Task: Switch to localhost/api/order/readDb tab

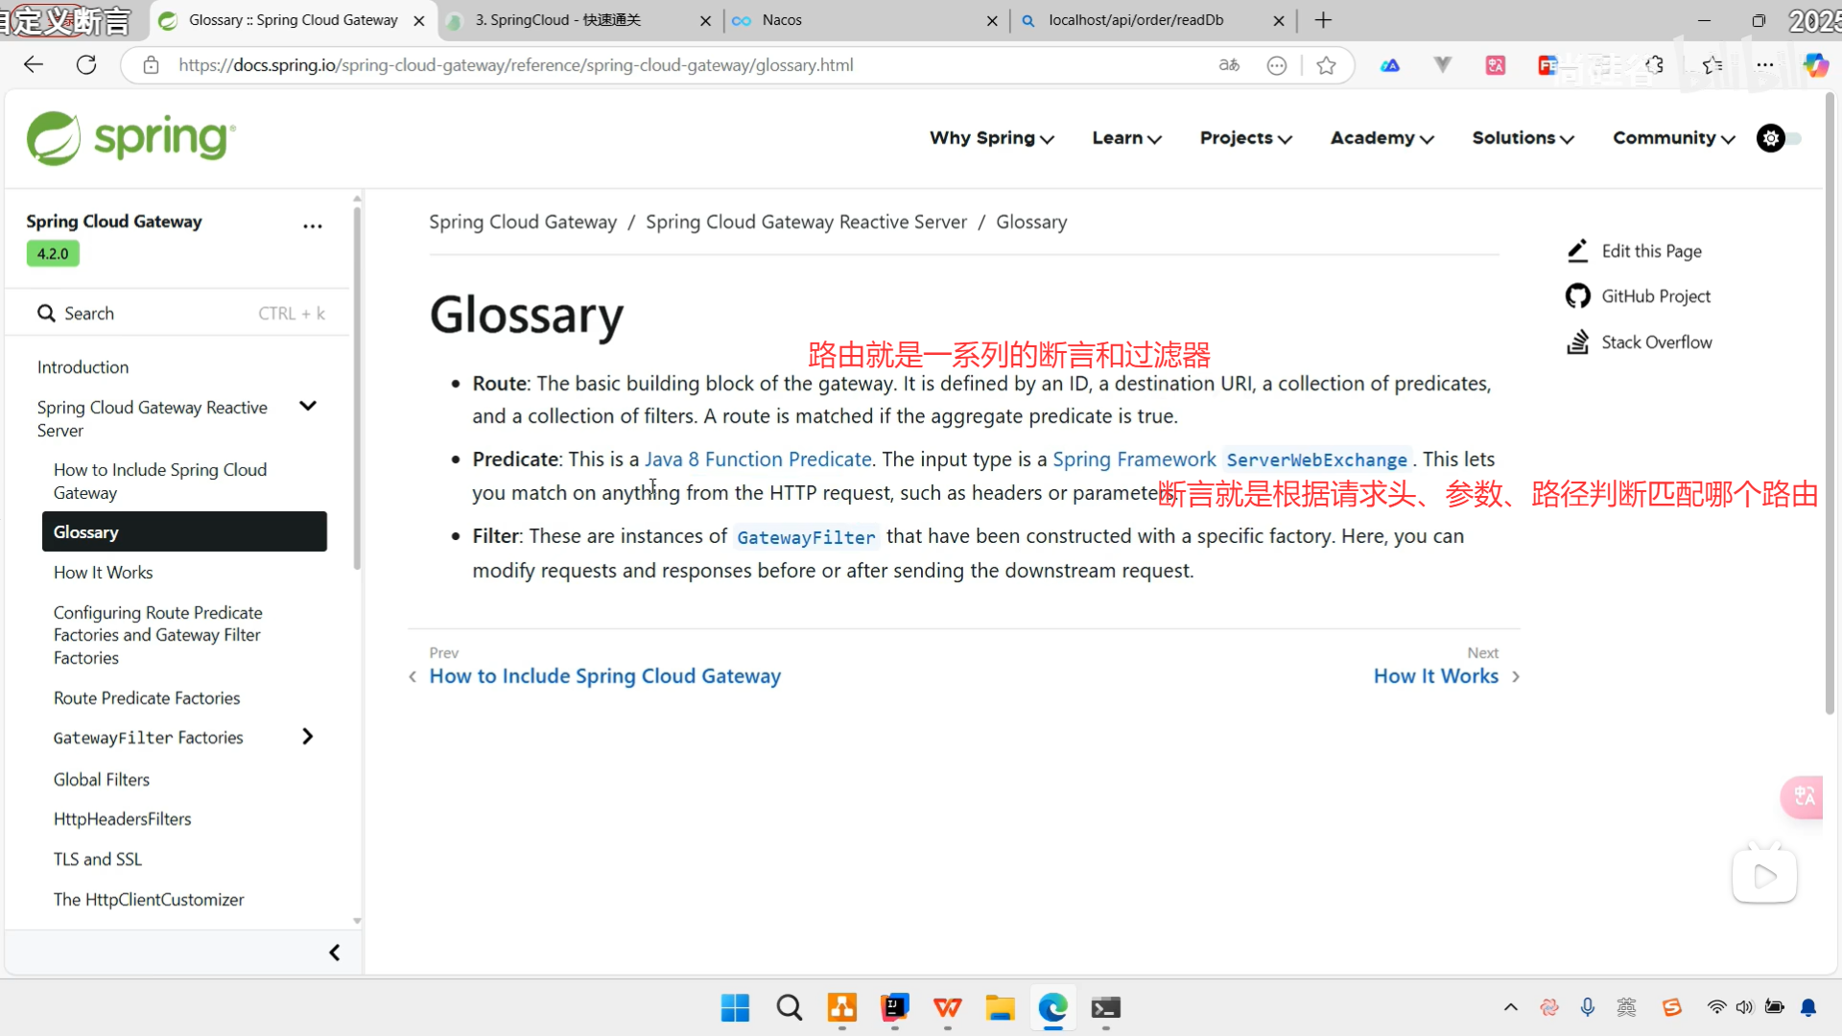Action: [1136, 20]
